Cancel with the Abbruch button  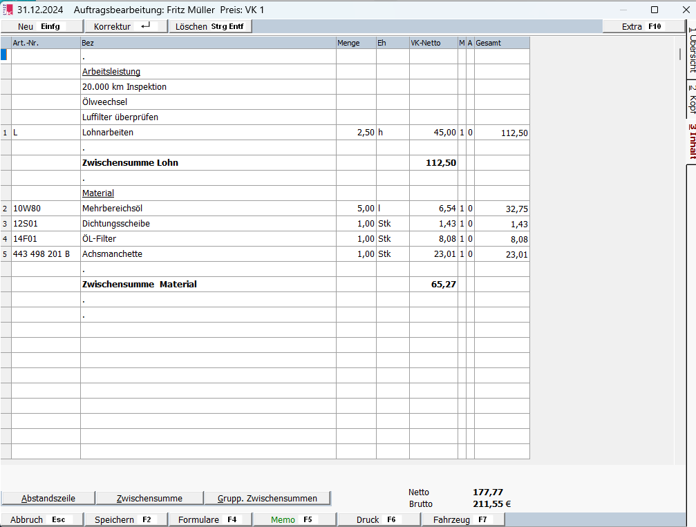coord(41,519)
